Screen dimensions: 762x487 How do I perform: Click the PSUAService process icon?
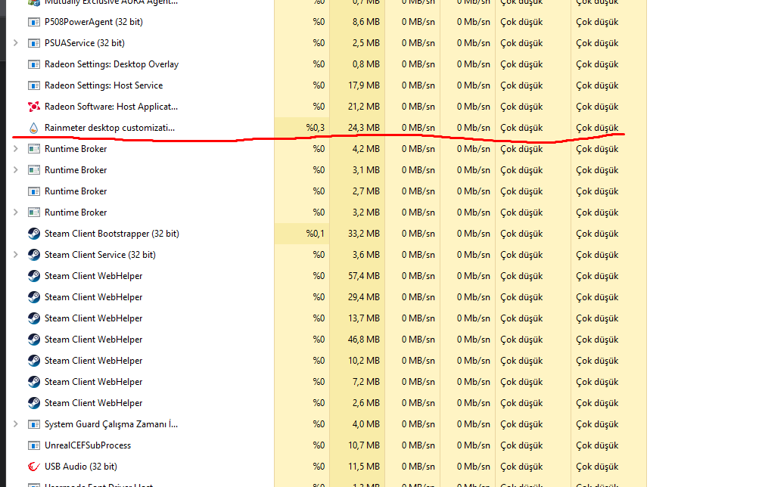[x=33, y=43]
